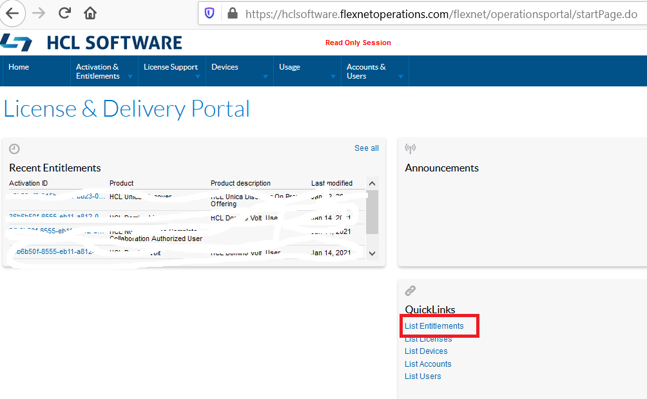Open the List Entitlements quick link

tap(434, 326)
